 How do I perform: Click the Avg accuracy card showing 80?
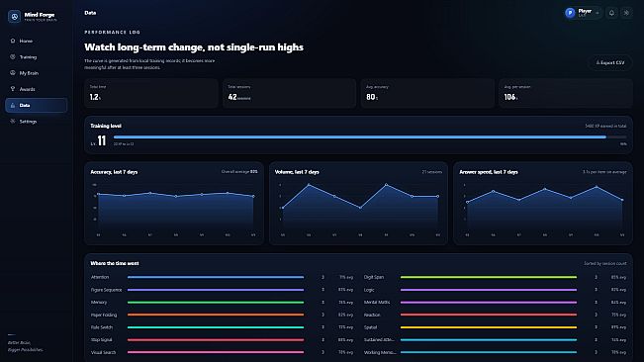click(427, 93)
